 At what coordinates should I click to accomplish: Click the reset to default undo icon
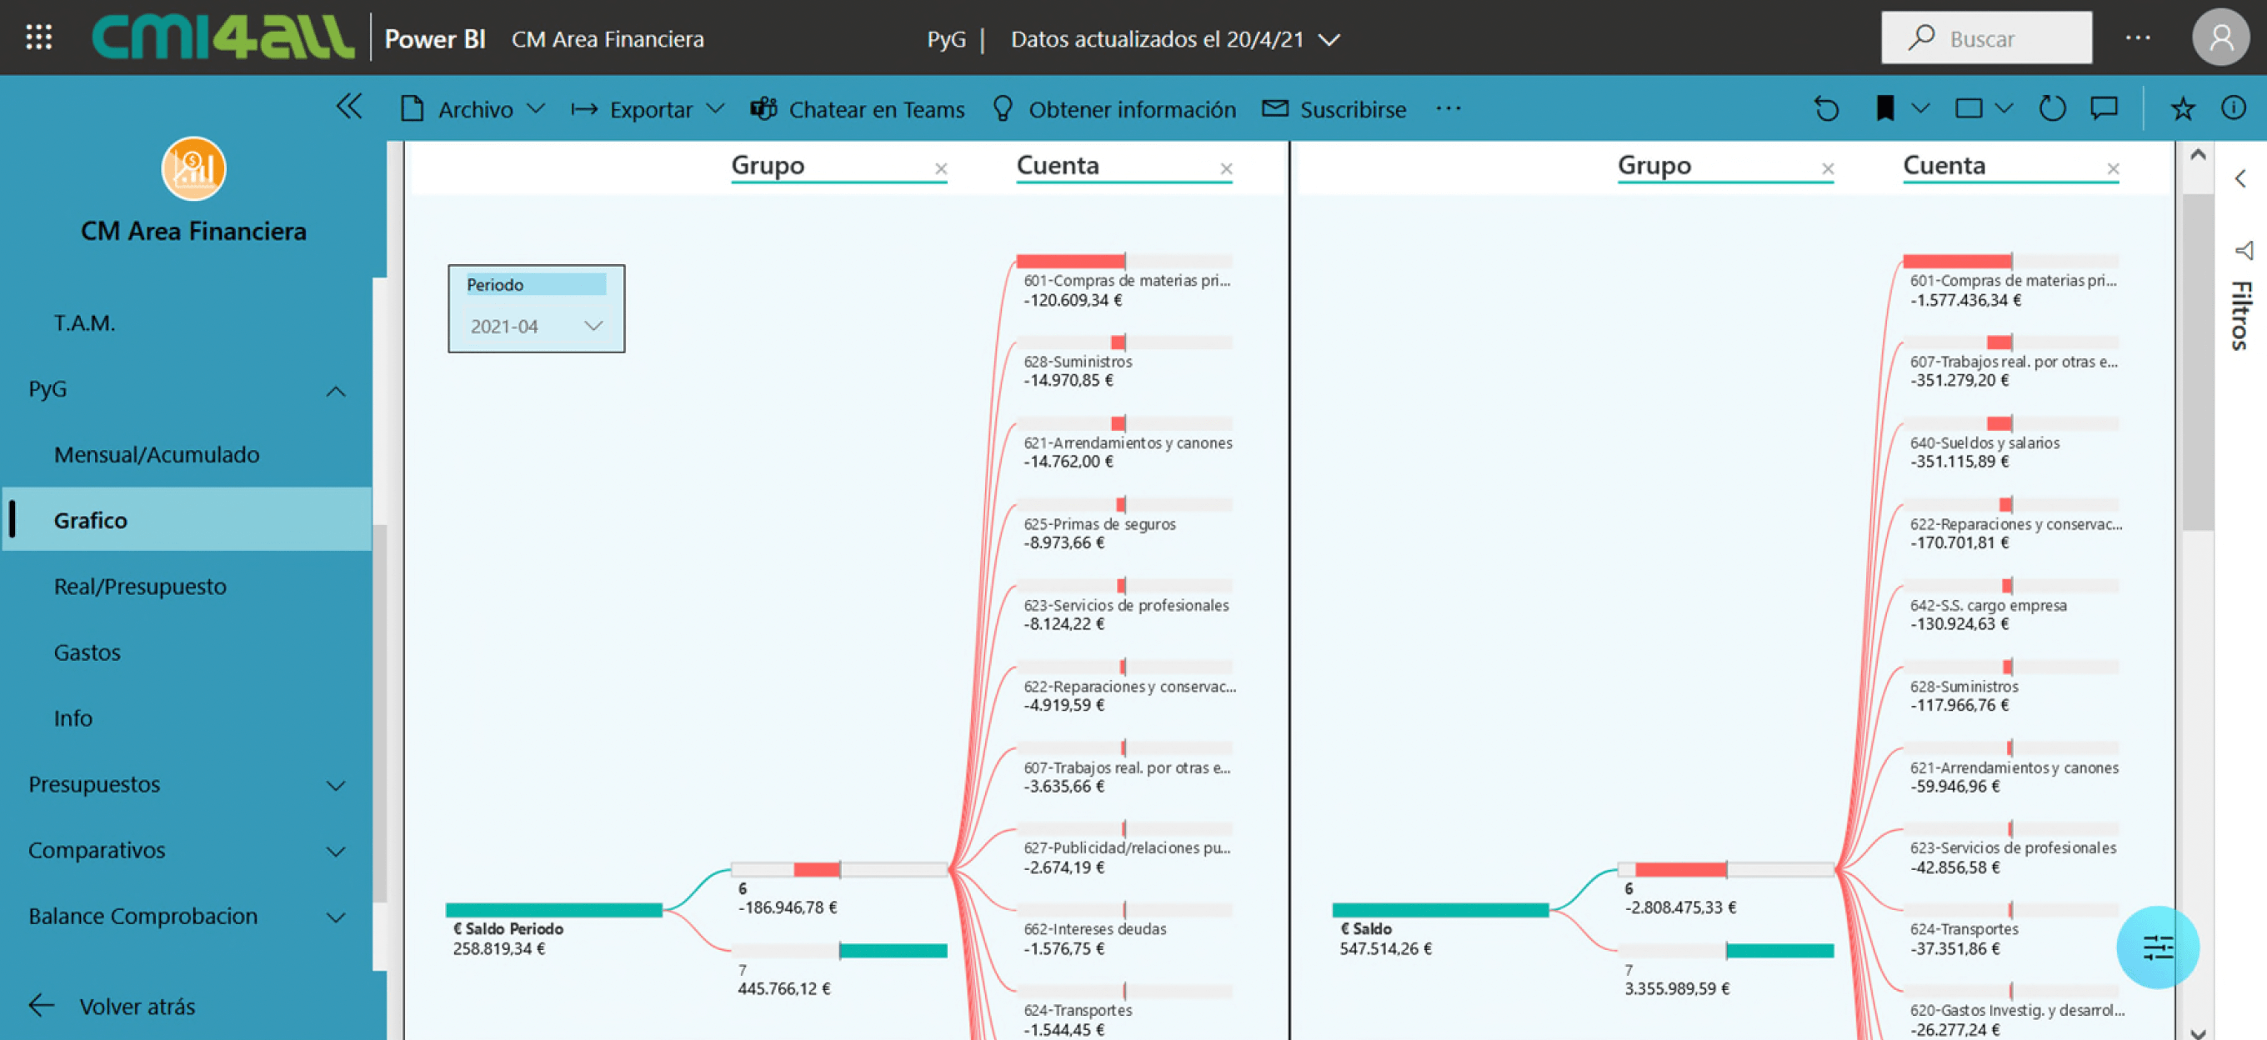(x=1826, y=109)
